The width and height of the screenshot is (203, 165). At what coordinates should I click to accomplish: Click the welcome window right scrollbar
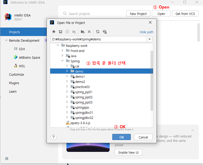tap(199, 32)
